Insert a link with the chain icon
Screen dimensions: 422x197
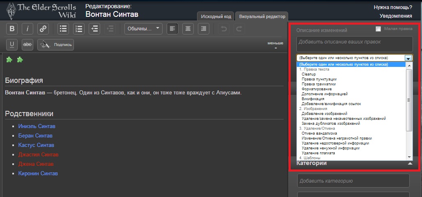(x=43, y=29)
